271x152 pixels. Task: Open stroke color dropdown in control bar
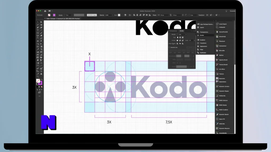(x=56, y=15)
